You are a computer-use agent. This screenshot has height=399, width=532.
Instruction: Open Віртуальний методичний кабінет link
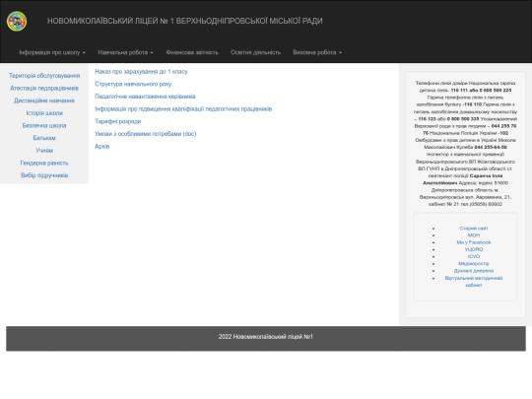click(474, 281)
